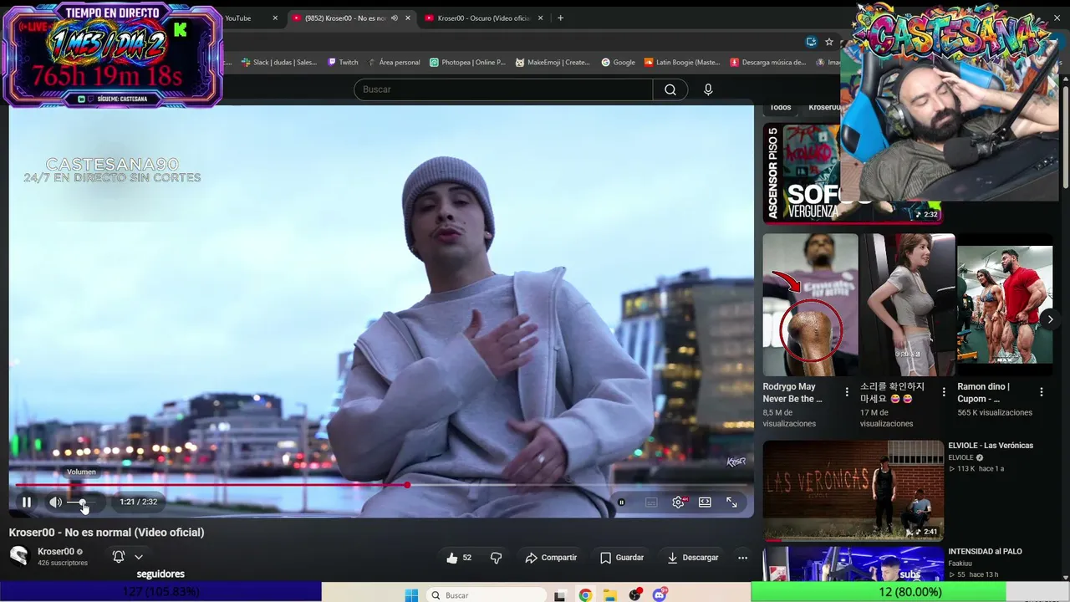This screenshot has width=1070, height=602.
Task: Open Descarga música bookmark
Action: coord(767,62)
